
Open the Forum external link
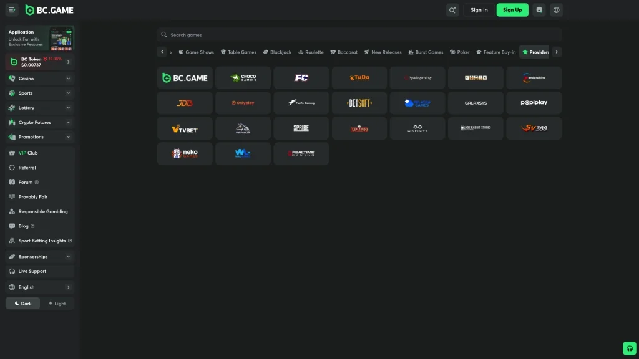(40, 183)
